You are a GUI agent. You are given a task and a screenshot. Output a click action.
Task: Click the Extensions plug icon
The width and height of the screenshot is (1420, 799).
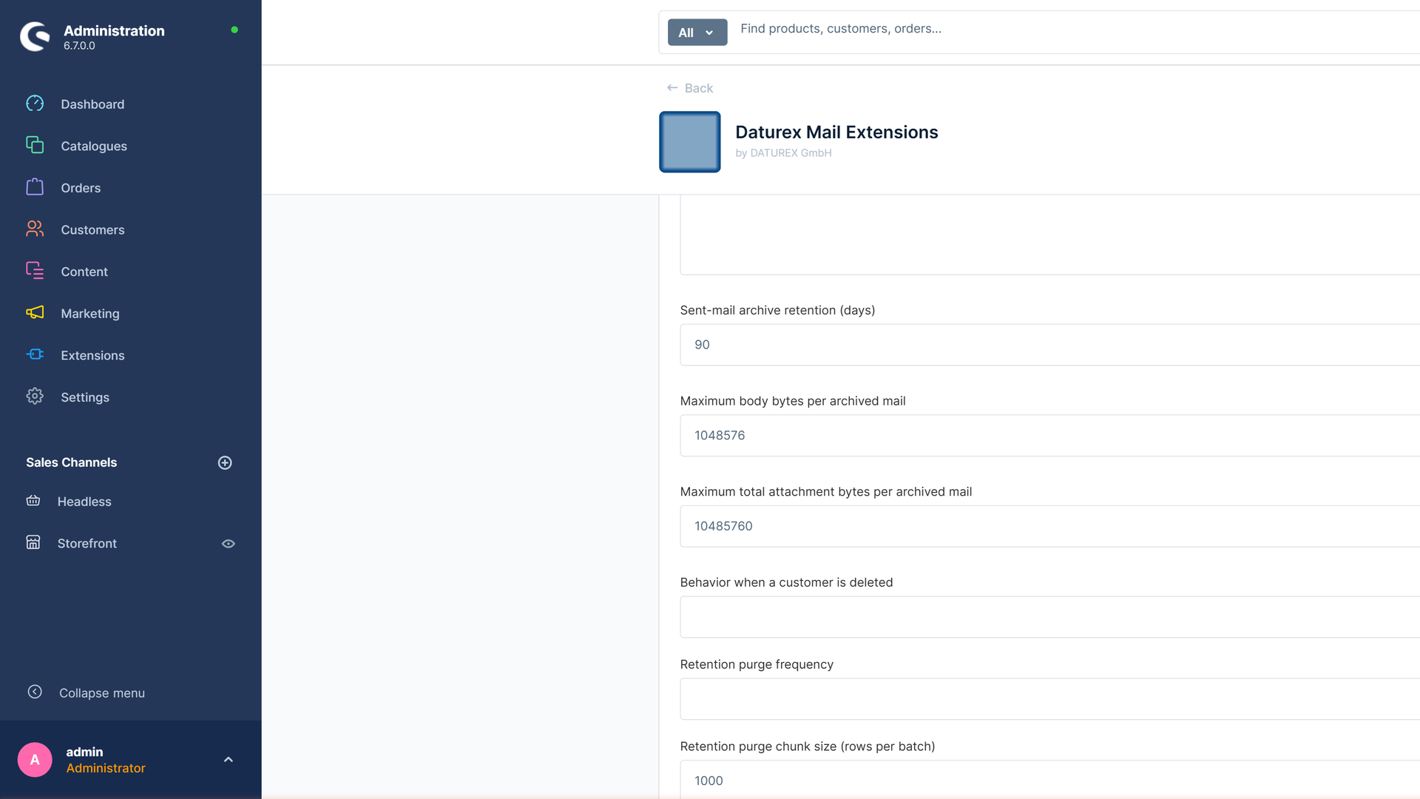click(x=35, y=354)
